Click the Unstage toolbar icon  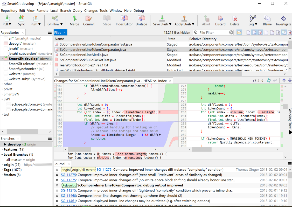pos(141,18)
